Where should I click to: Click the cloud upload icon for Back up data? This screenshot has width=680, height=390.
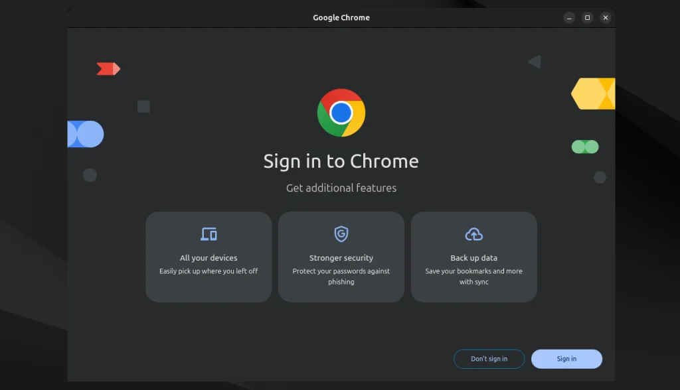(x=473, y=234)
